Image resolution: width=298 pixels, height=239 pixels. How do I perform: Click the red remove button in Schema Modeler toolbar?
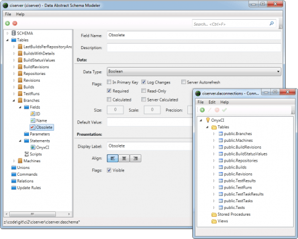15,23
